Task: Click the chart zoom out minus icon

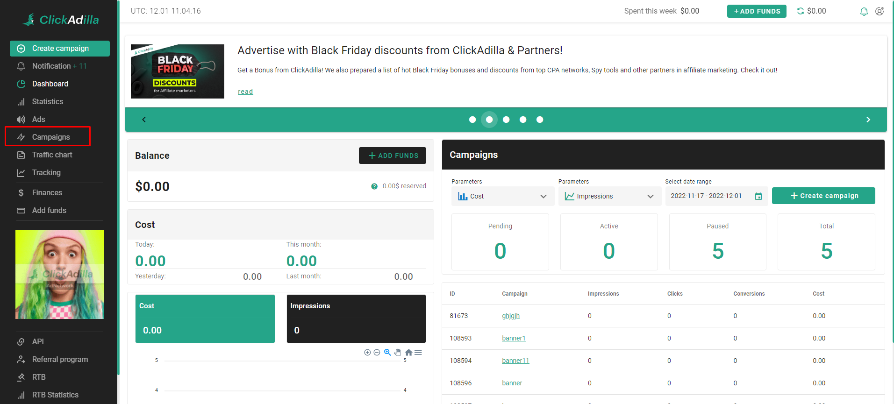Action: [377, 353]
